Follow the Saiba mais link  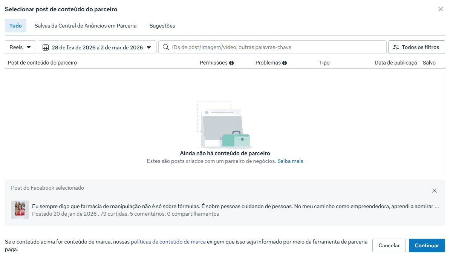(290, 161)
